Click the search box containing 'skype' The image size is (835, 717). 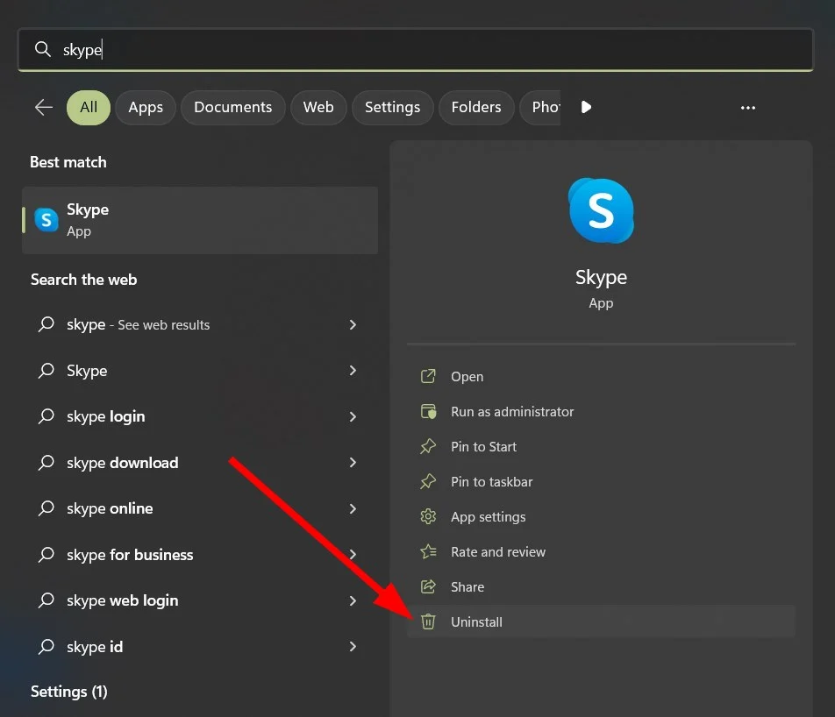coord(416,50)
